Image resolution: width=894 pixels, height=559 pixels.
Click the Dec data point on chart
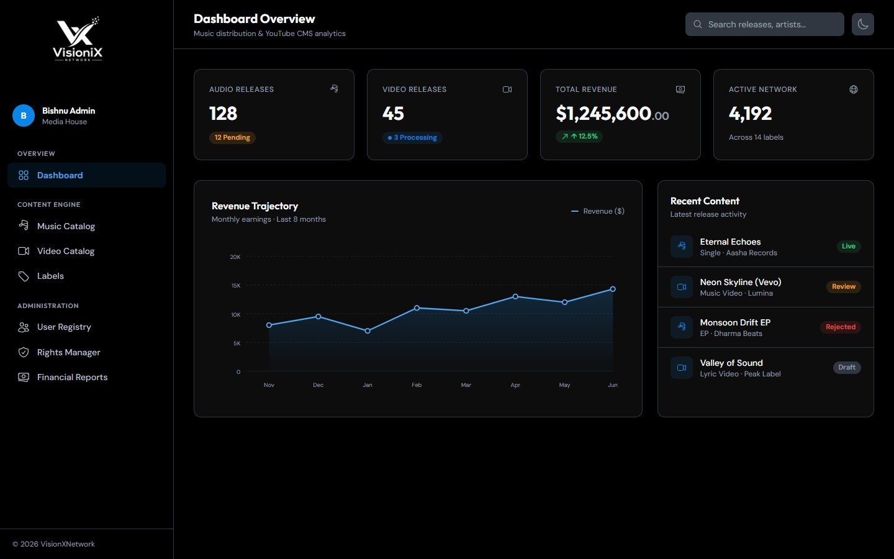[x=318, y=317]
